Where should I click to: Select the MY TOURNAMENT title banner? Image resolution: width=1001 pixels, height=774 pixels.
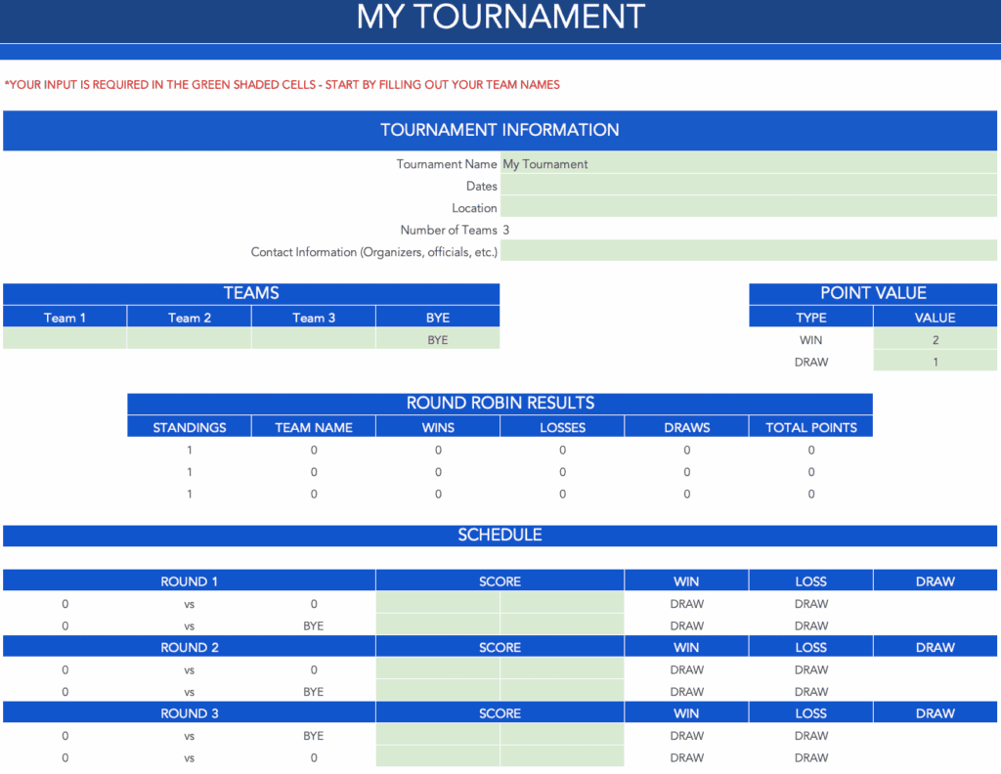[x=500, y=18]
